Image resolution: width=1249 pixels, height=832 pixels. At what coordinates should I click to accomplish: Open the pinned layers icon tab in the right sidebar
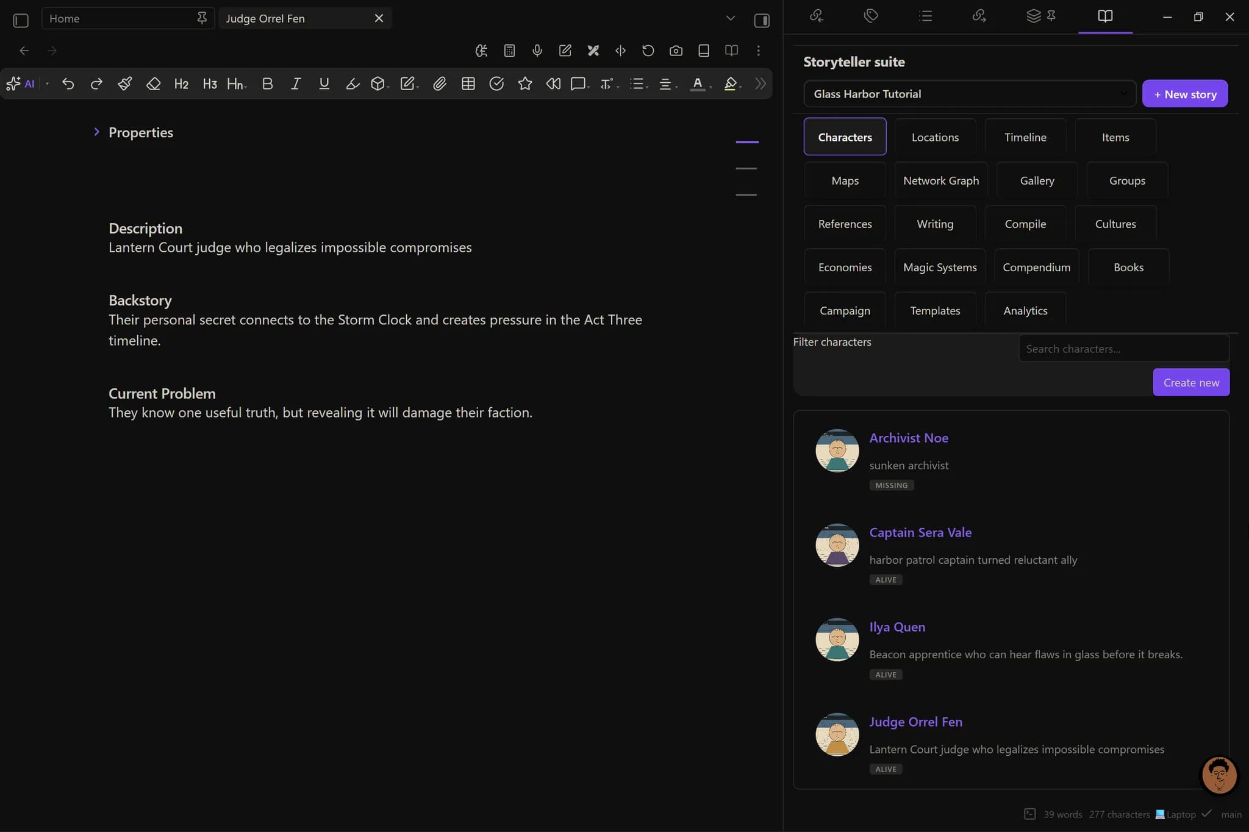(1041, 16)
